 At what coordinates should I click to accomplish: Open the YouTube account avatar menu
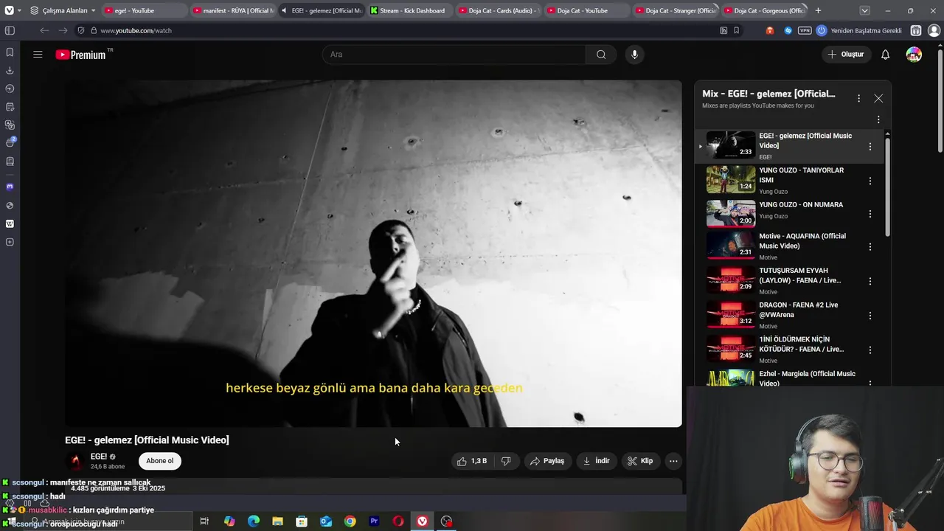coord(914,55)
